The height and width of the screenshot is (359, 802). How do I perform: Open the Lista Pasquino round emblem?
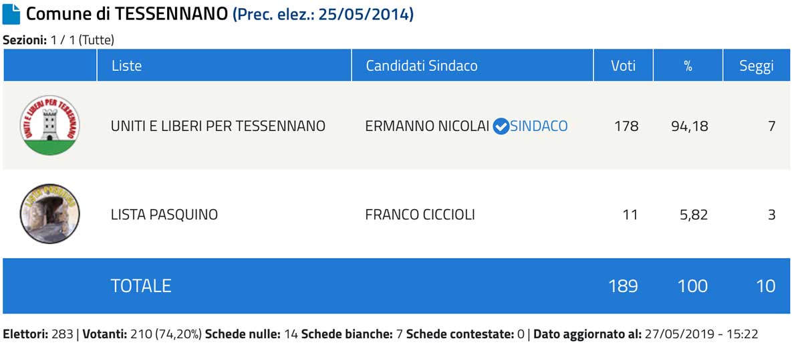pos(49,215)
